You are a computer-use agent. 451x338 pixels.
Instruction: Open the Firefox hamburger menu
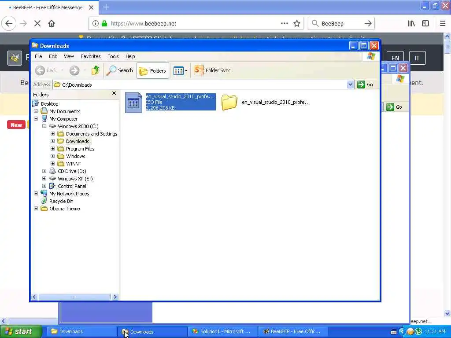pos(443,24)
